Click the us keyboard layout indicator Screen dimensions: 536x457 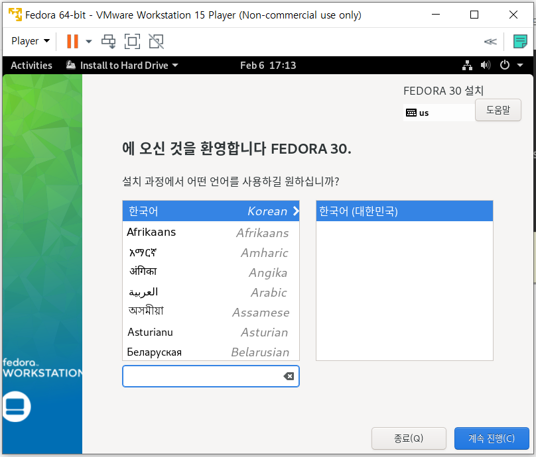click(x=439, y=113)
